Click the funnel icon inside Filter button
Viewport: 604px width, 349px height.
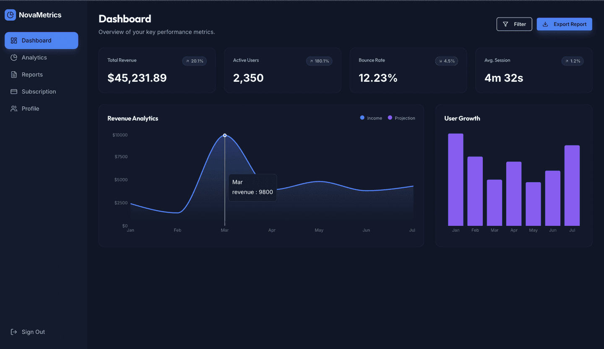pyautogui.click(x=506, y=24)
